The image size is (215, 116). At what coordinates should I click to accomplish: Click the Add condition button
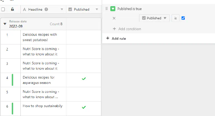pos(127,29)
